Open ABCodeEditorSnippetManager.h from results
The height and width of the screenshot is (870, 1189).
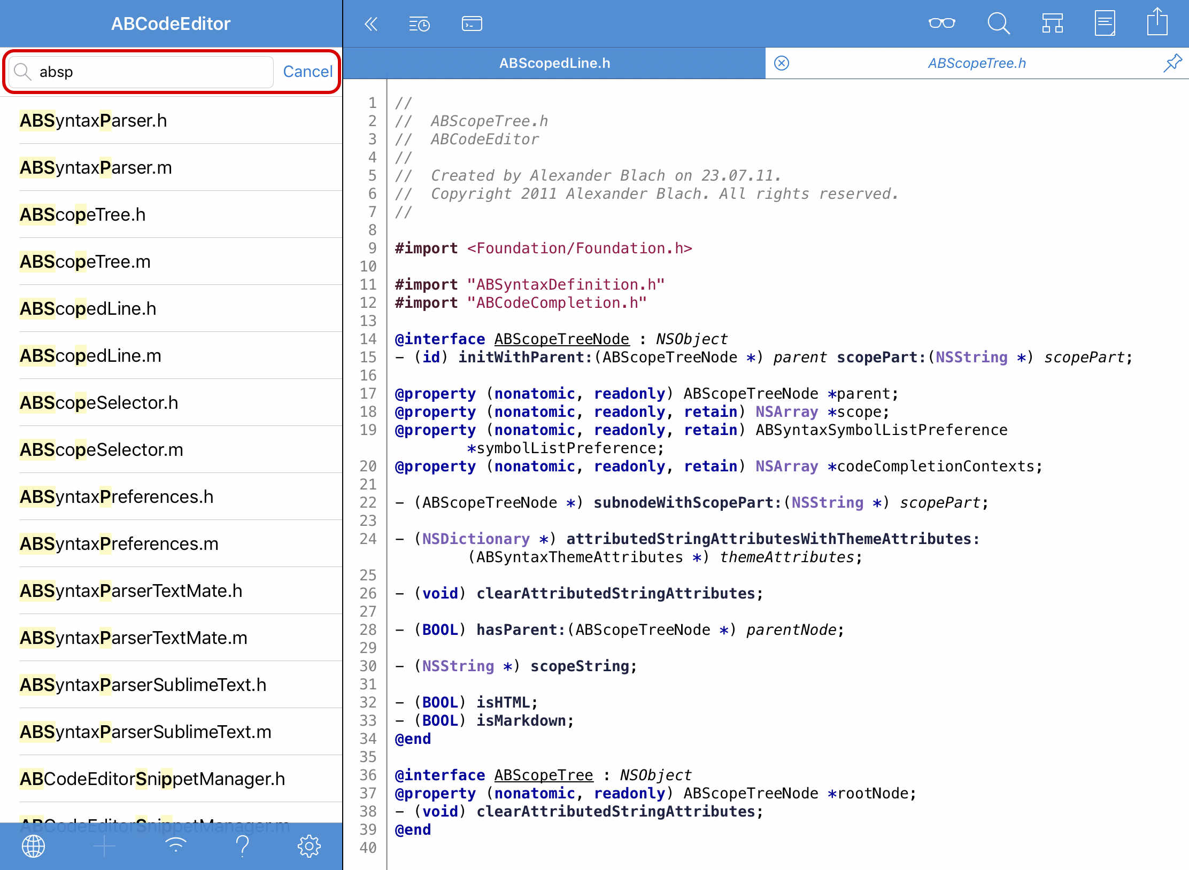171,779
